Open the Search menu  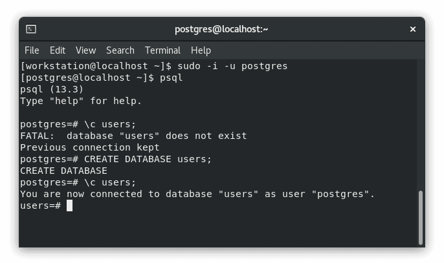click(120, 50)
